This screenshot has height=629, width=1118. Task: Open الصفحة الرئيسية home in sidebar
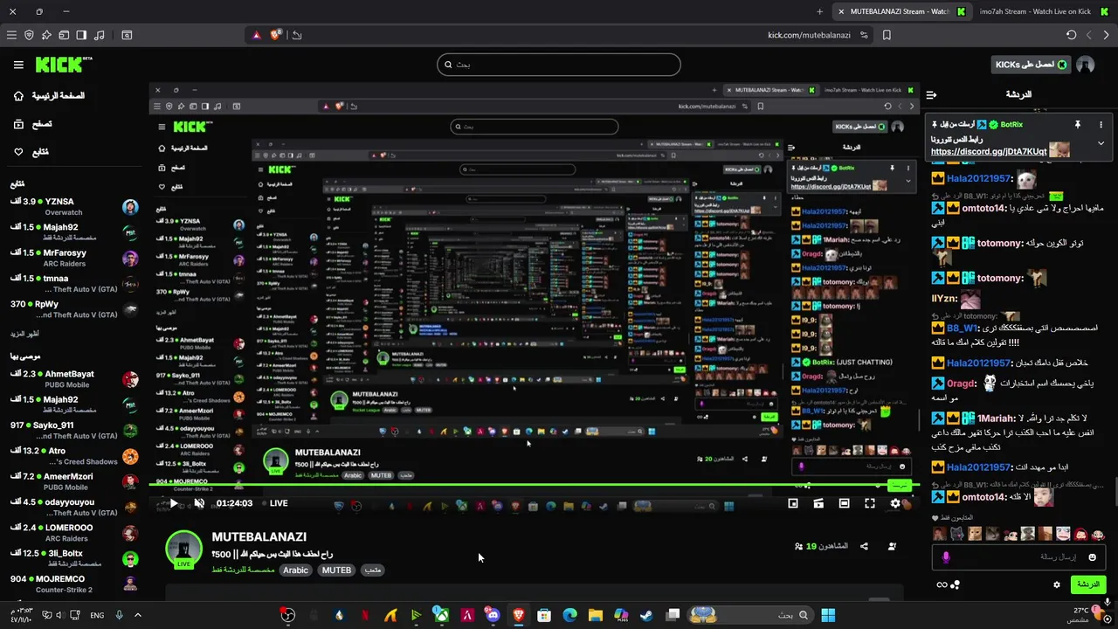(x=49, y=95)
